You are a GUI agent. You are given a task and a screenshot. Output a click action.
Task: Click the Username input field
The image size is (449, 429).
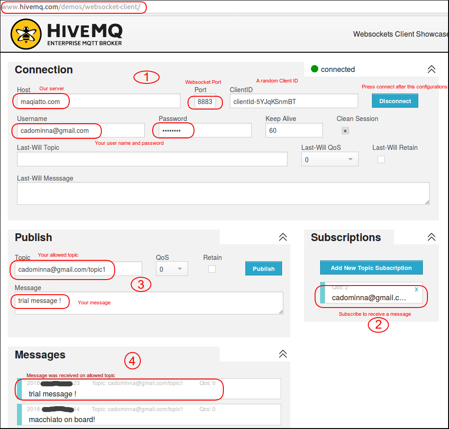(x=81, y=131)
